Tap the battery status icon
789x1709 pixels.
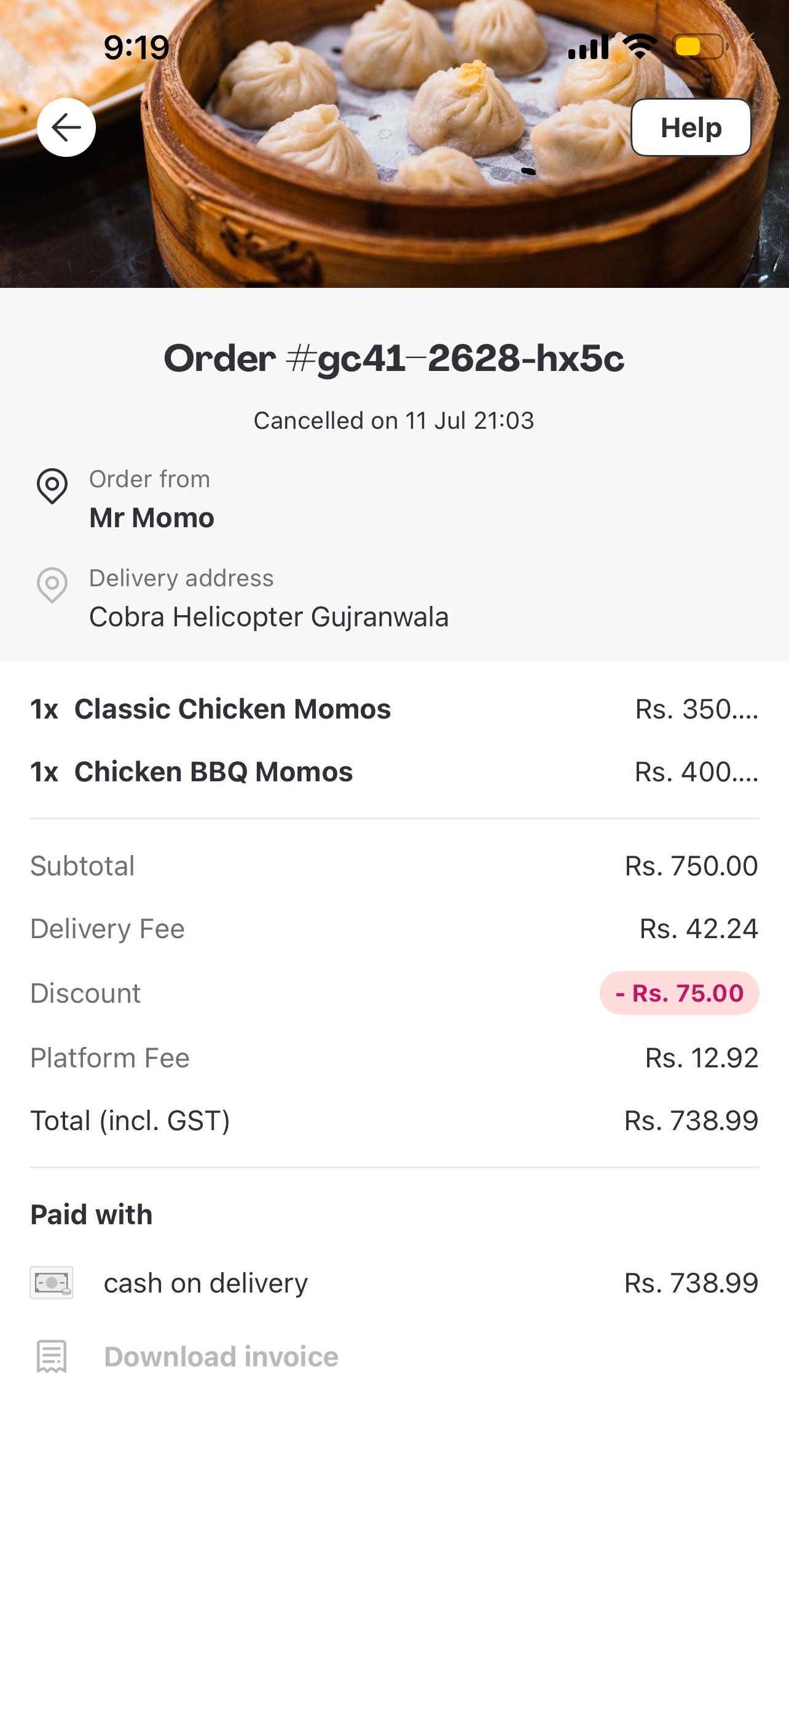[701, 47]
